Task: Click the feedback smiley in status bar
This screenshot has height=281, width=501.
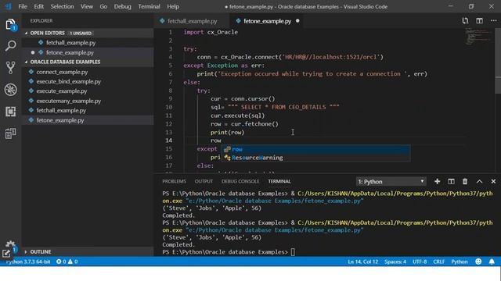Action: point(478,261)
